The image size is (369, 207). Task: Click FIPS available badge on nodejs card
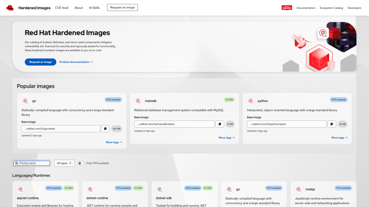(x=343, y=188)
